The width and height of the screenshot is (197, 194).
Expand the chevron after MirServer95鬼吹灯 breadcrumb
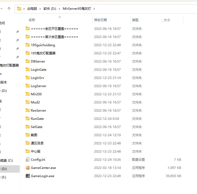click(x=94, y=9)
